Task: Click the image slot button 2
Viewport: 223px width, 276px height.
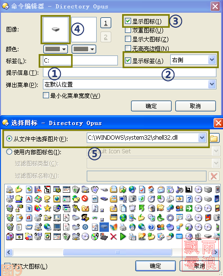Action: click(x=106, y=37)
